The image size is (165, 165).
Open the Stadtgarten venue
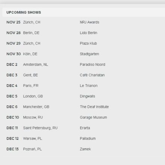90,54
